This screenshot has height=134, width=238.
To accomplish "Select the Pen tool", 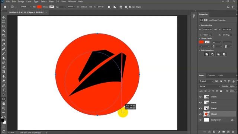I will tap(3, 85).
